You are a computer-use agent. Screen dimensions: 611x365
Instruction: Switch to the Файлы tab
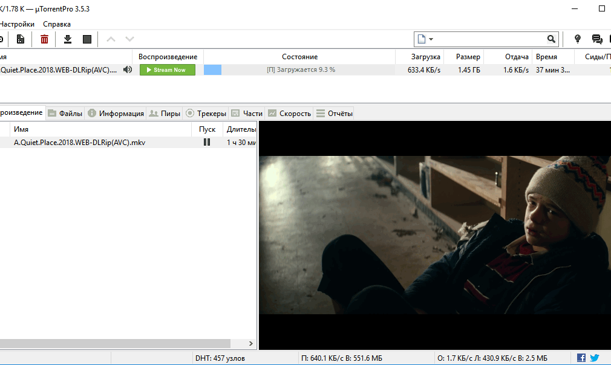pos(65,113)
